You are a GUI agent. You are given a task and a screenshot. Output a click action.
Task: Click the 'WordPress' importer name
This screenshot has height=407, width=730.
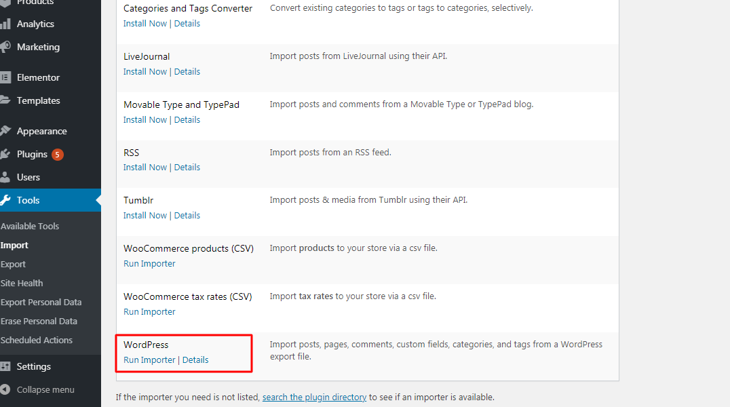(146, 345)
